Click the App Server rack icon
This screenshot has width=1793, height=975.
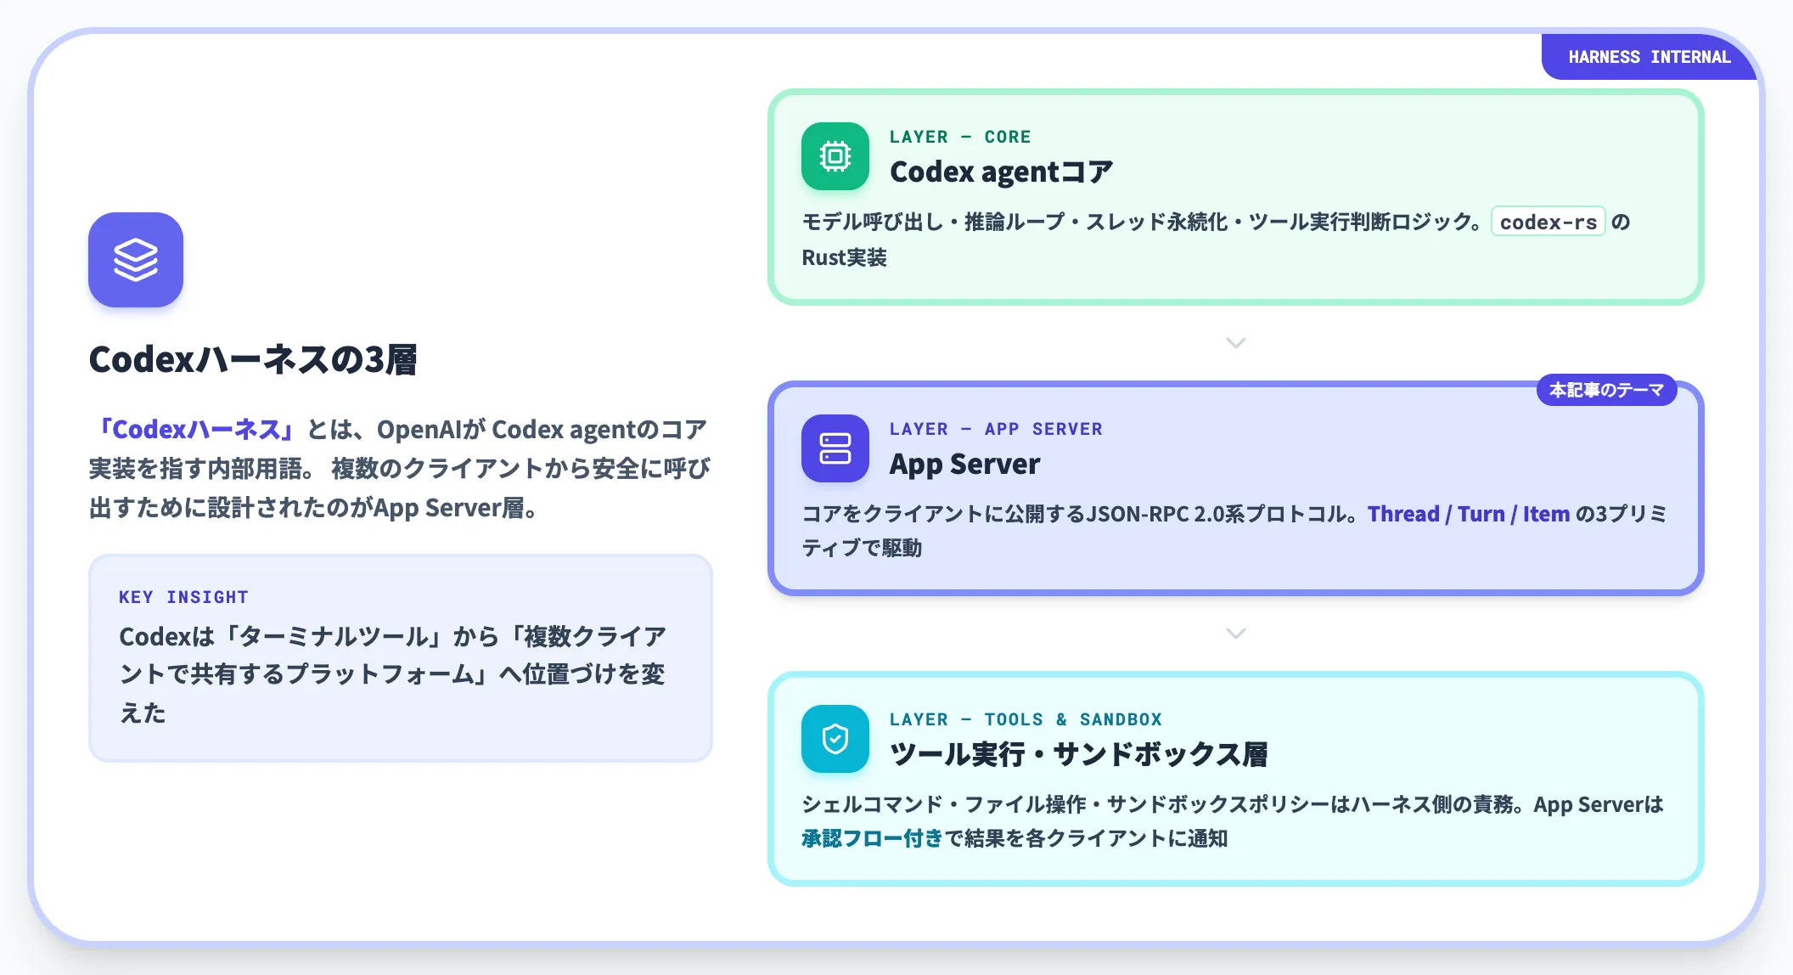click(835, 448)
